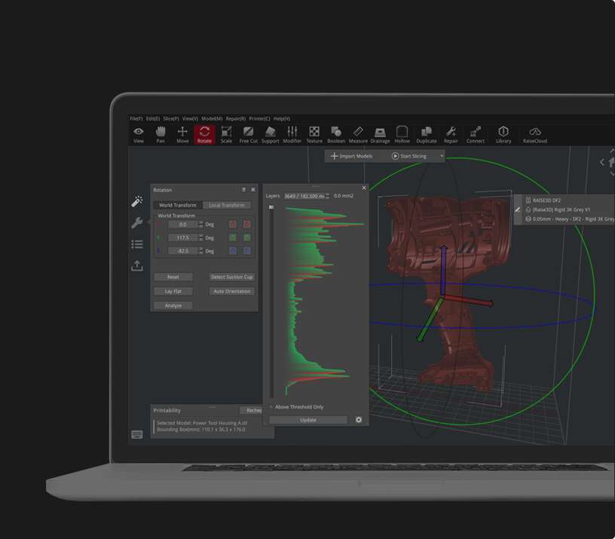Run Auto Orientation on the model
Viewport: 615px width, 539px height.
(232, 291)
